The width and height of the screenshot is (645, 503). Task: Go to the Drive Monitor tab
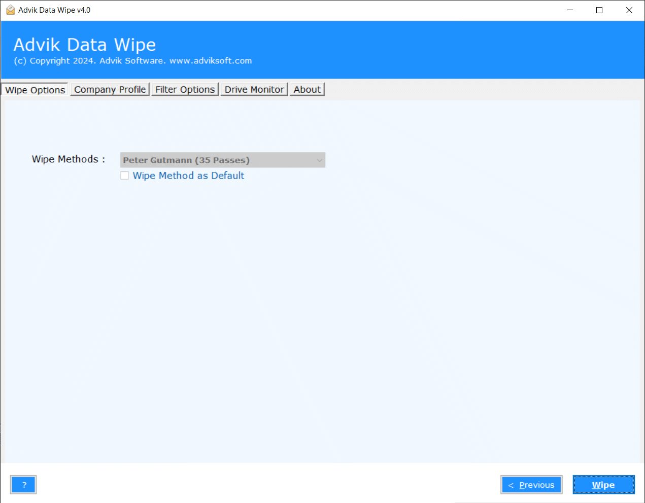[x=254, y=89]
